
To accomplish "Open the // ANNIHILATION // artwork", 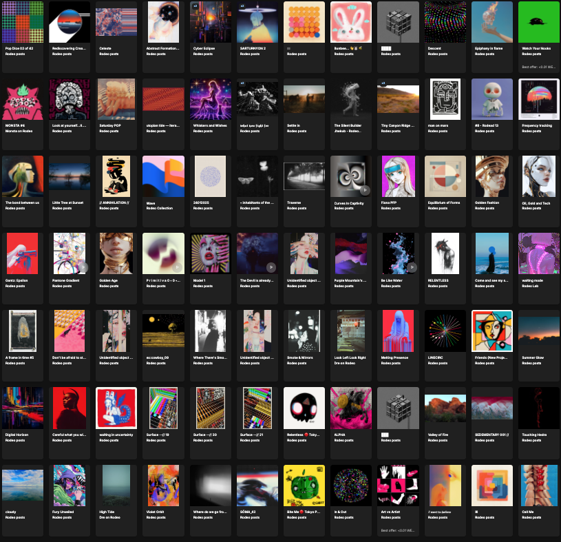I will click(116, 176).
